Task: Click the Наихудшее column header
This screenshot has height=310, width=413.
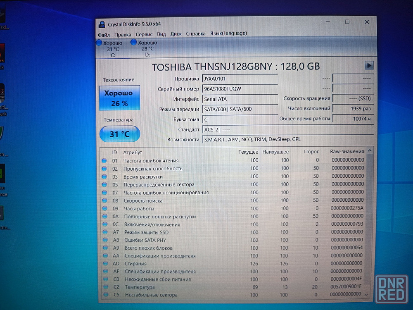Action: click(275, 152)
